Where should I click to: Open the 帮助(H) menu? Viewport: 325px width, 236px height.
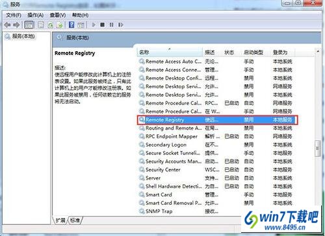(x=80, y=15)
